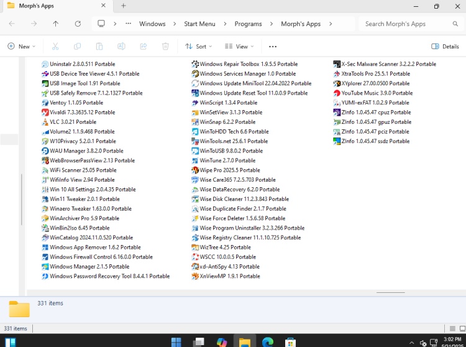
Task: Navigate to the Programs breadcrumb
Action: tap(248, 24)
